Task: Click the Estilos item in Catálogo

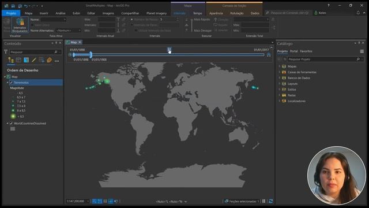Action: tap(292, 90)
